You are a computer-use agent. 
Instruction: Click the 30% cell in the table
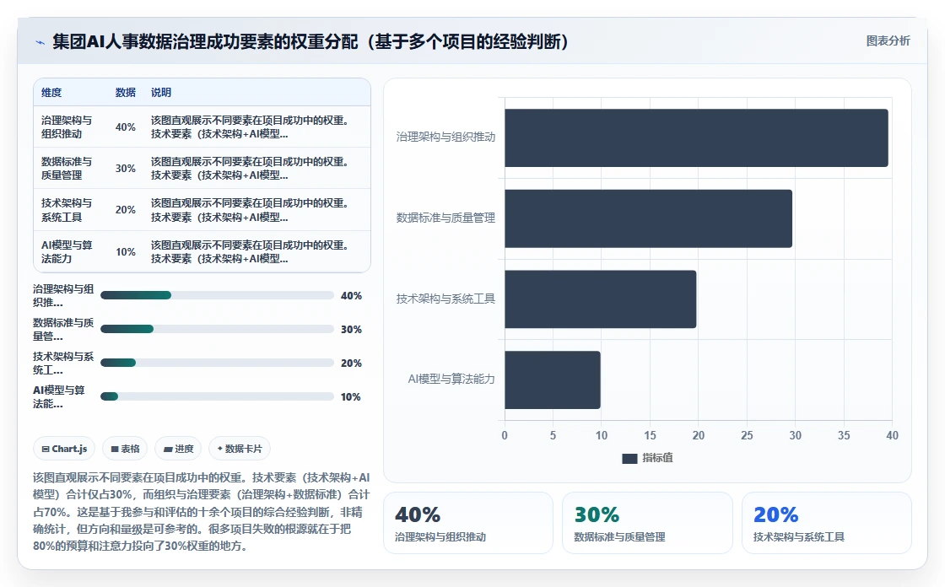(x=126, y=168)
